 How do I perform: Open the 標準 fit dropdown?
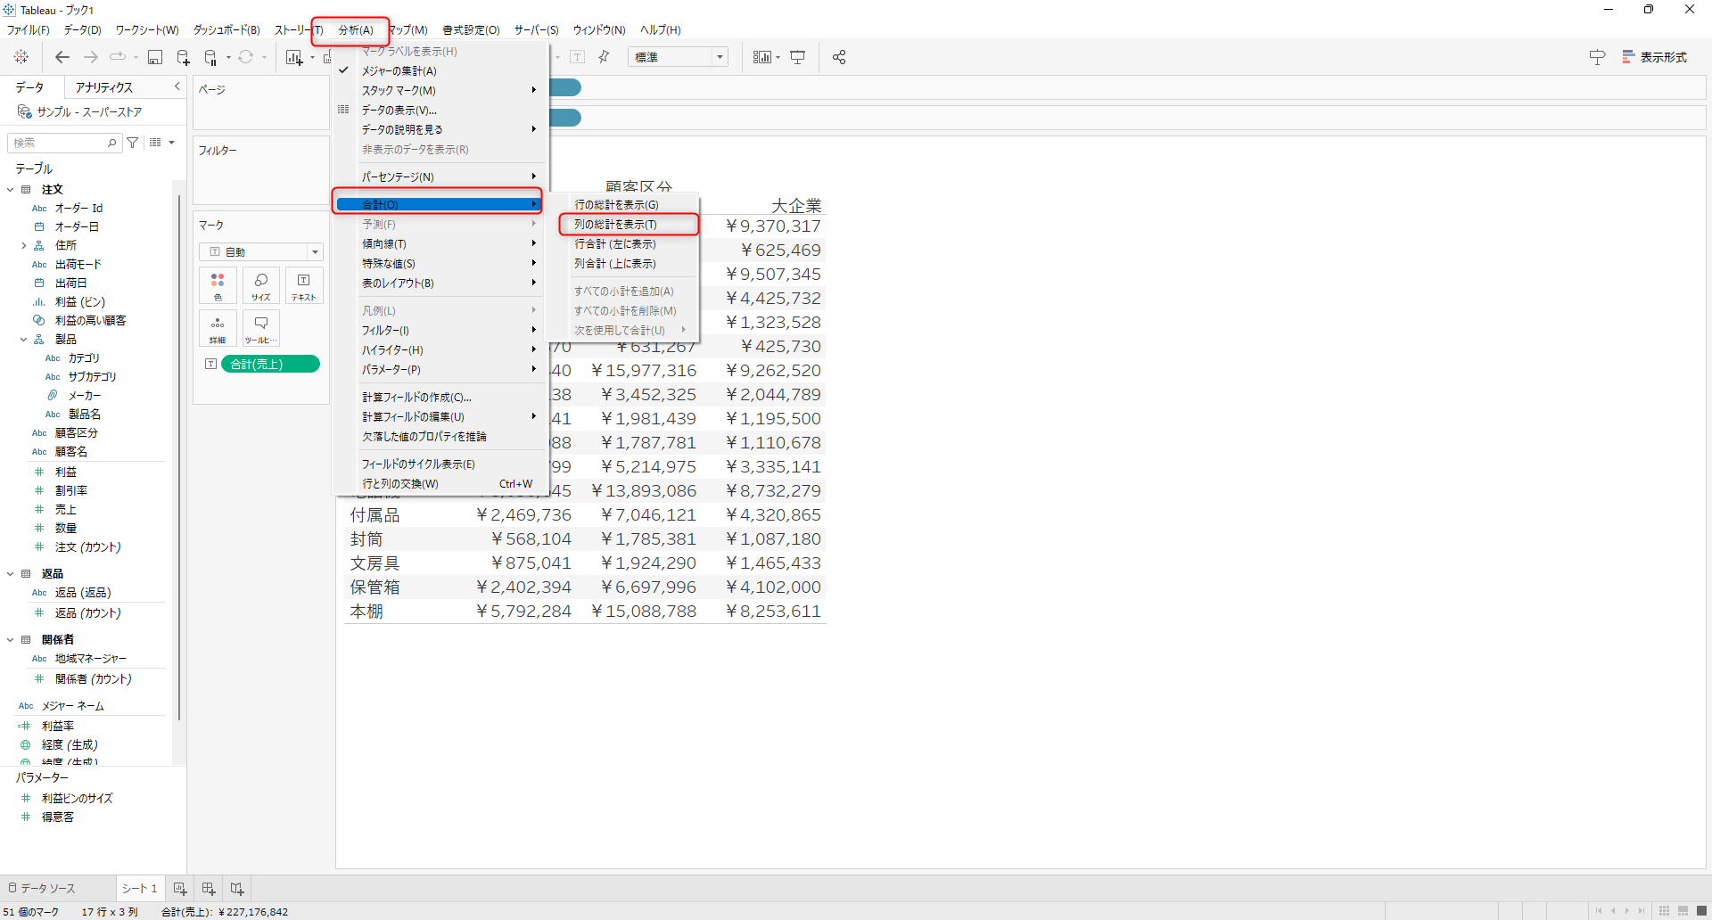678,57
